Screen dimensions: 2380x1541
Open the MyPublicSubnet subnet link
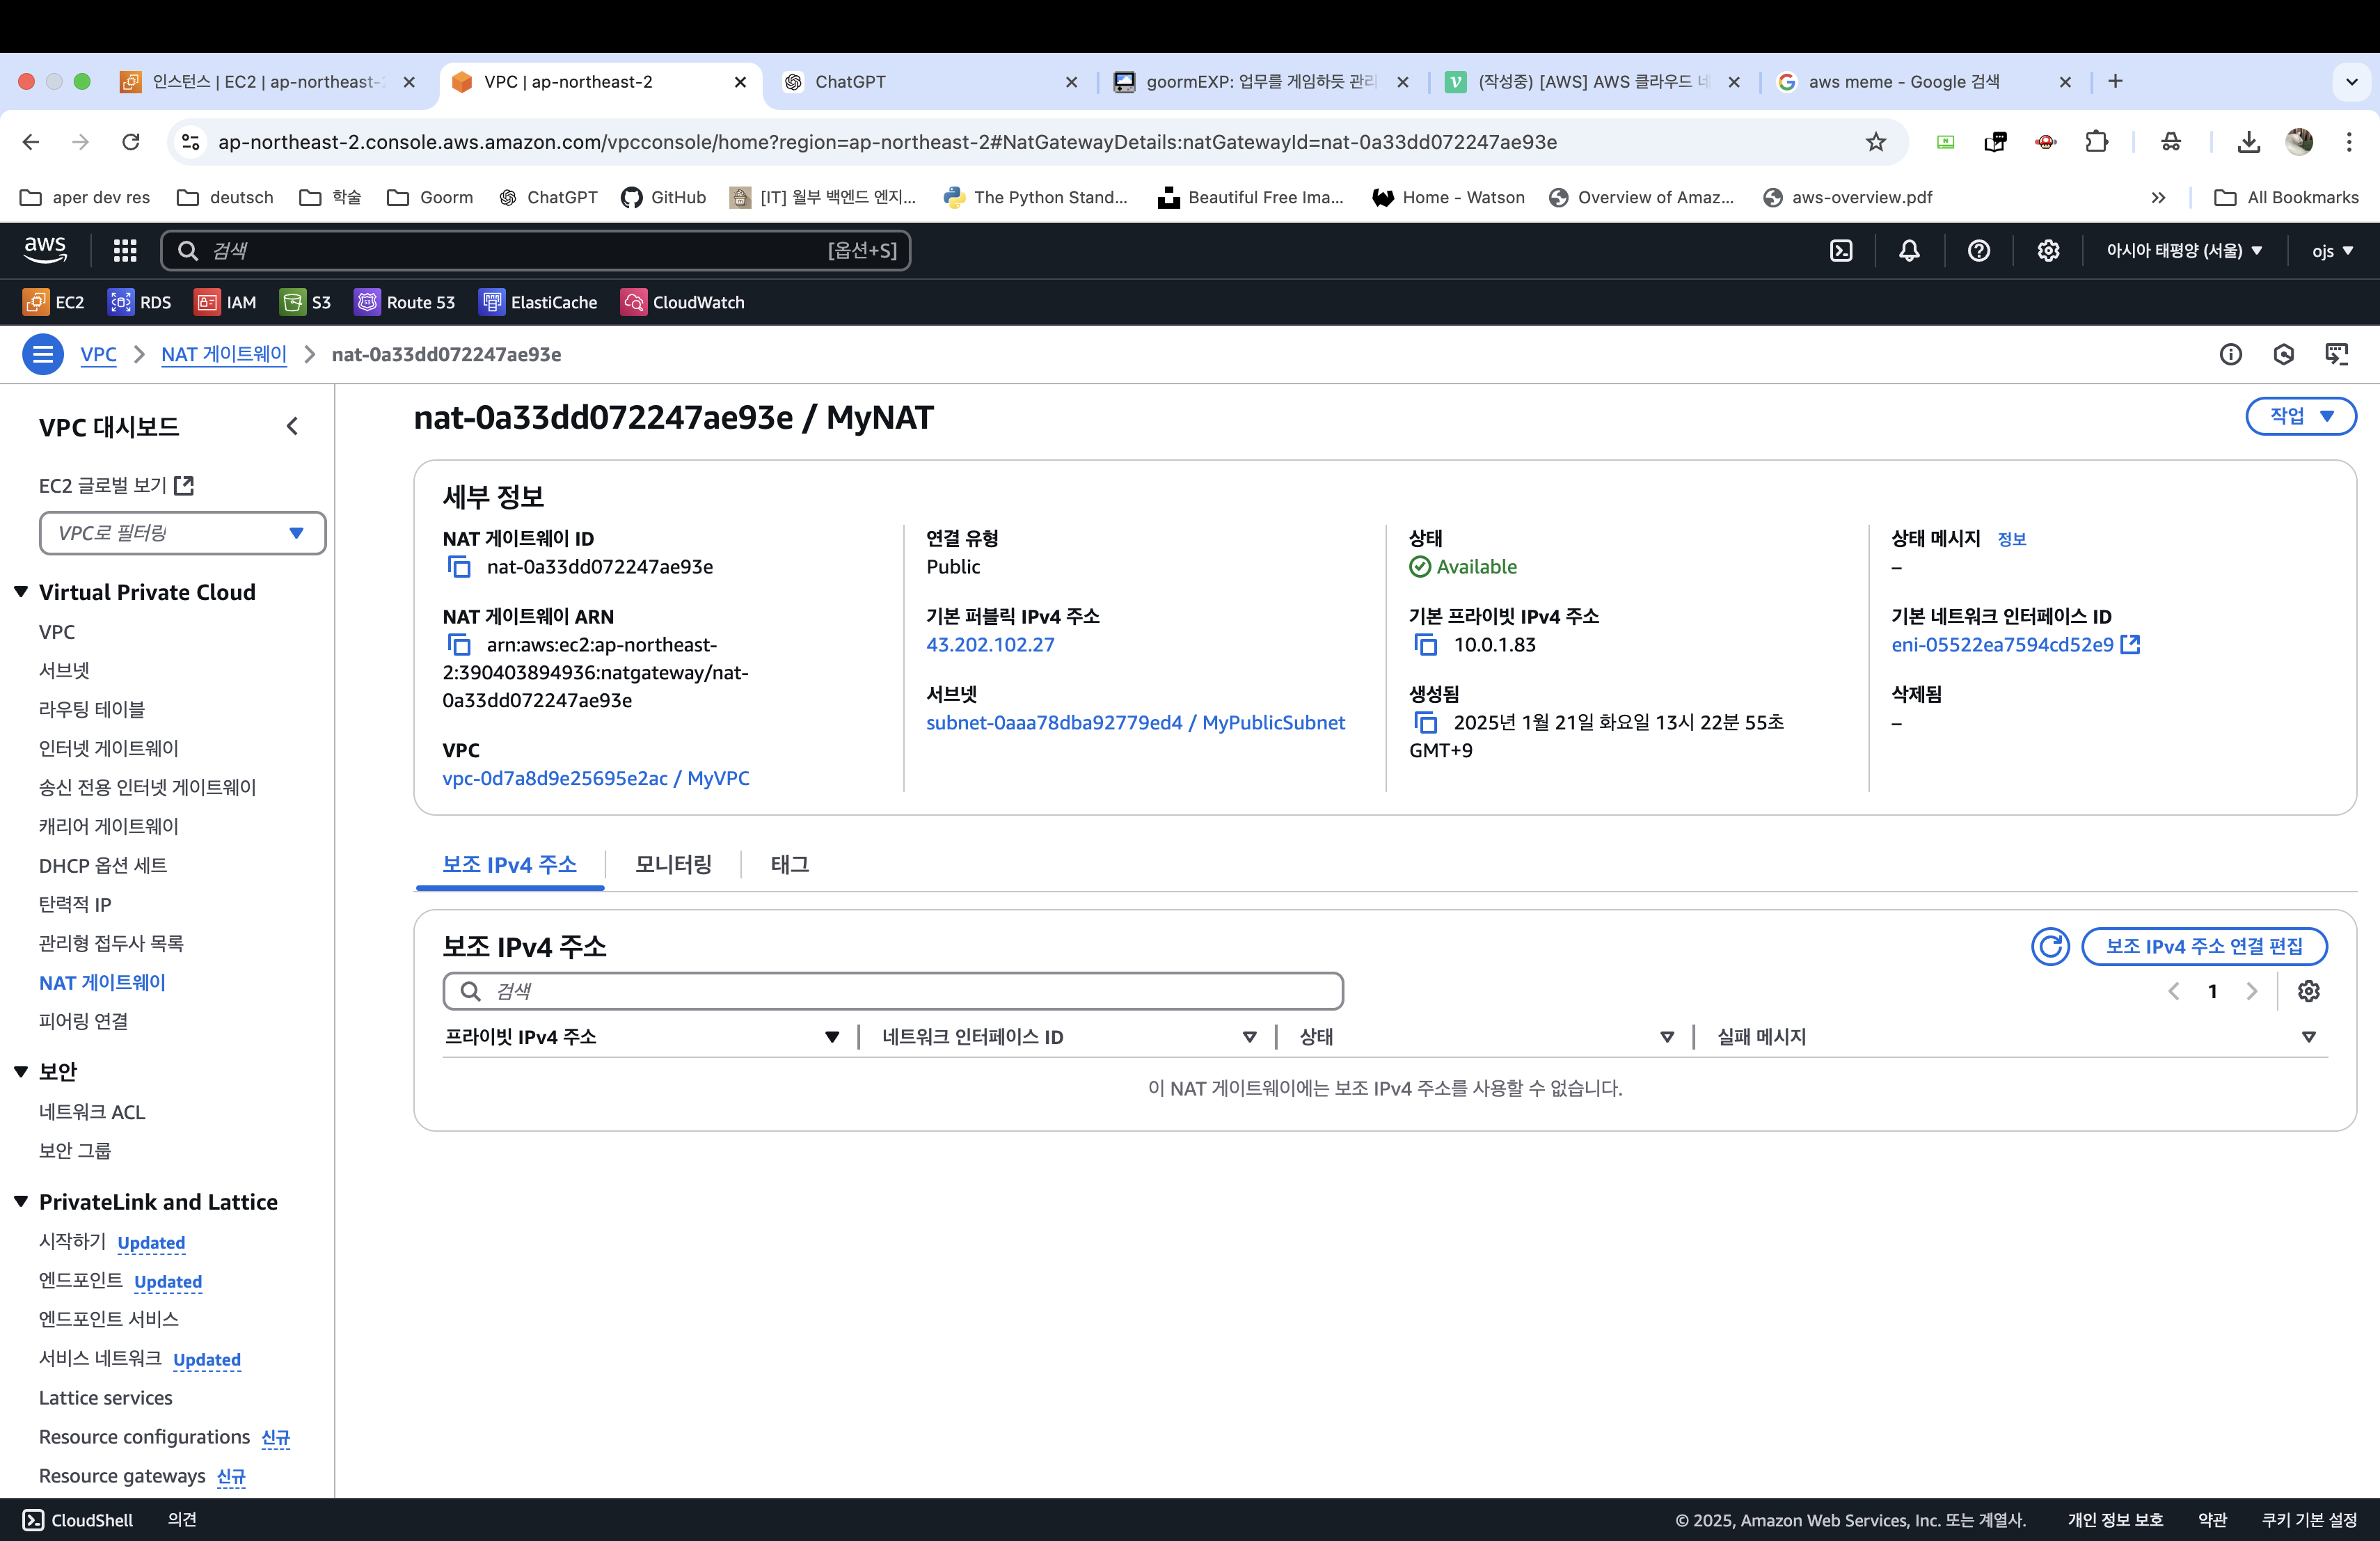1135,722
